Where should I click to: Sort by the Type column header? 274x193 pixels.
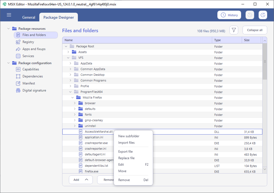227,40
